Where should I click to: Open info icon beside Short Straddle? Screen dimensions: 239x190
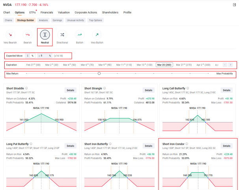click(26, 88)
